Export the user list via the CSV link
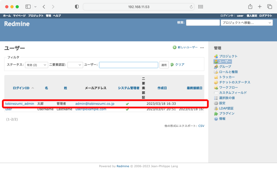The height and width of the screenshot is (169, 277). 201,126
